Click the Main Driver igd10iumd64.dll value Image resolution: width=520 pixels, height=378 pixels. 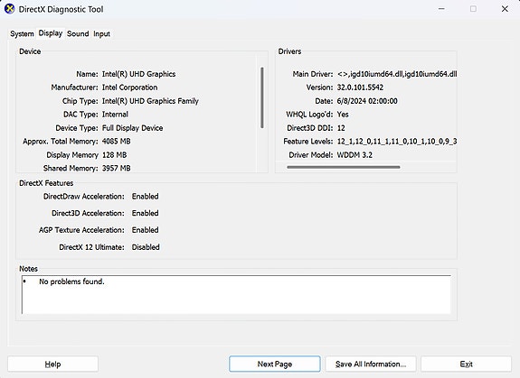tap(397, 74)
